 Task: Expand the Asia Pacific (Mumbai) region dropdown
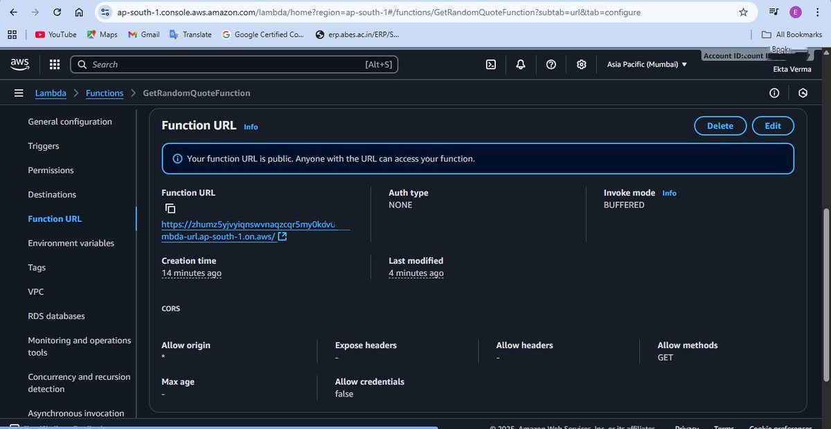click(647, 64)
